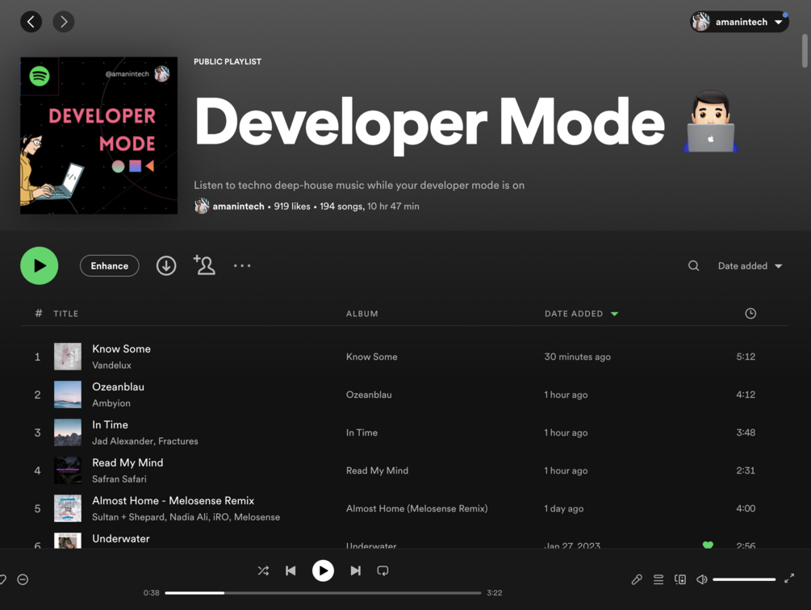
Task: Click the # column header
Action: (38, 313)
